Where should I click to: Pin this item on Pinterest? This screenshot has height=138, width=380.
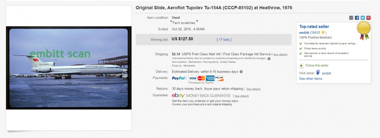click(x=368, y=18)
